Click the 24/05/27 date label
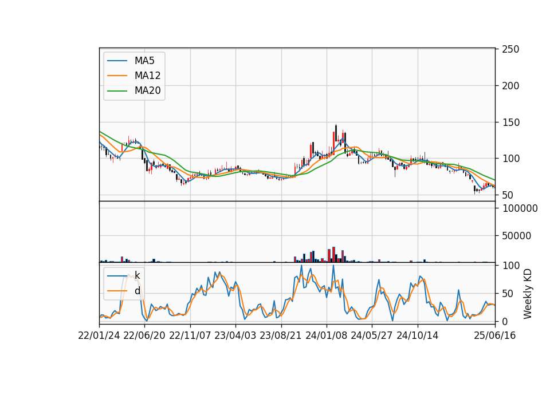Viewport: 550px width, 395px height. [x=372, y=335]
